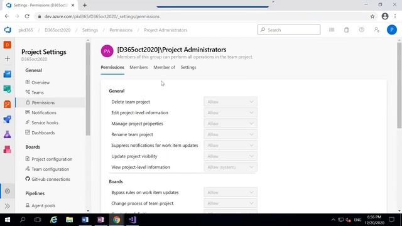This screenshot has height=226, width=402.
Task: Select Teams in Project Settings
Action: click(35, 92)
